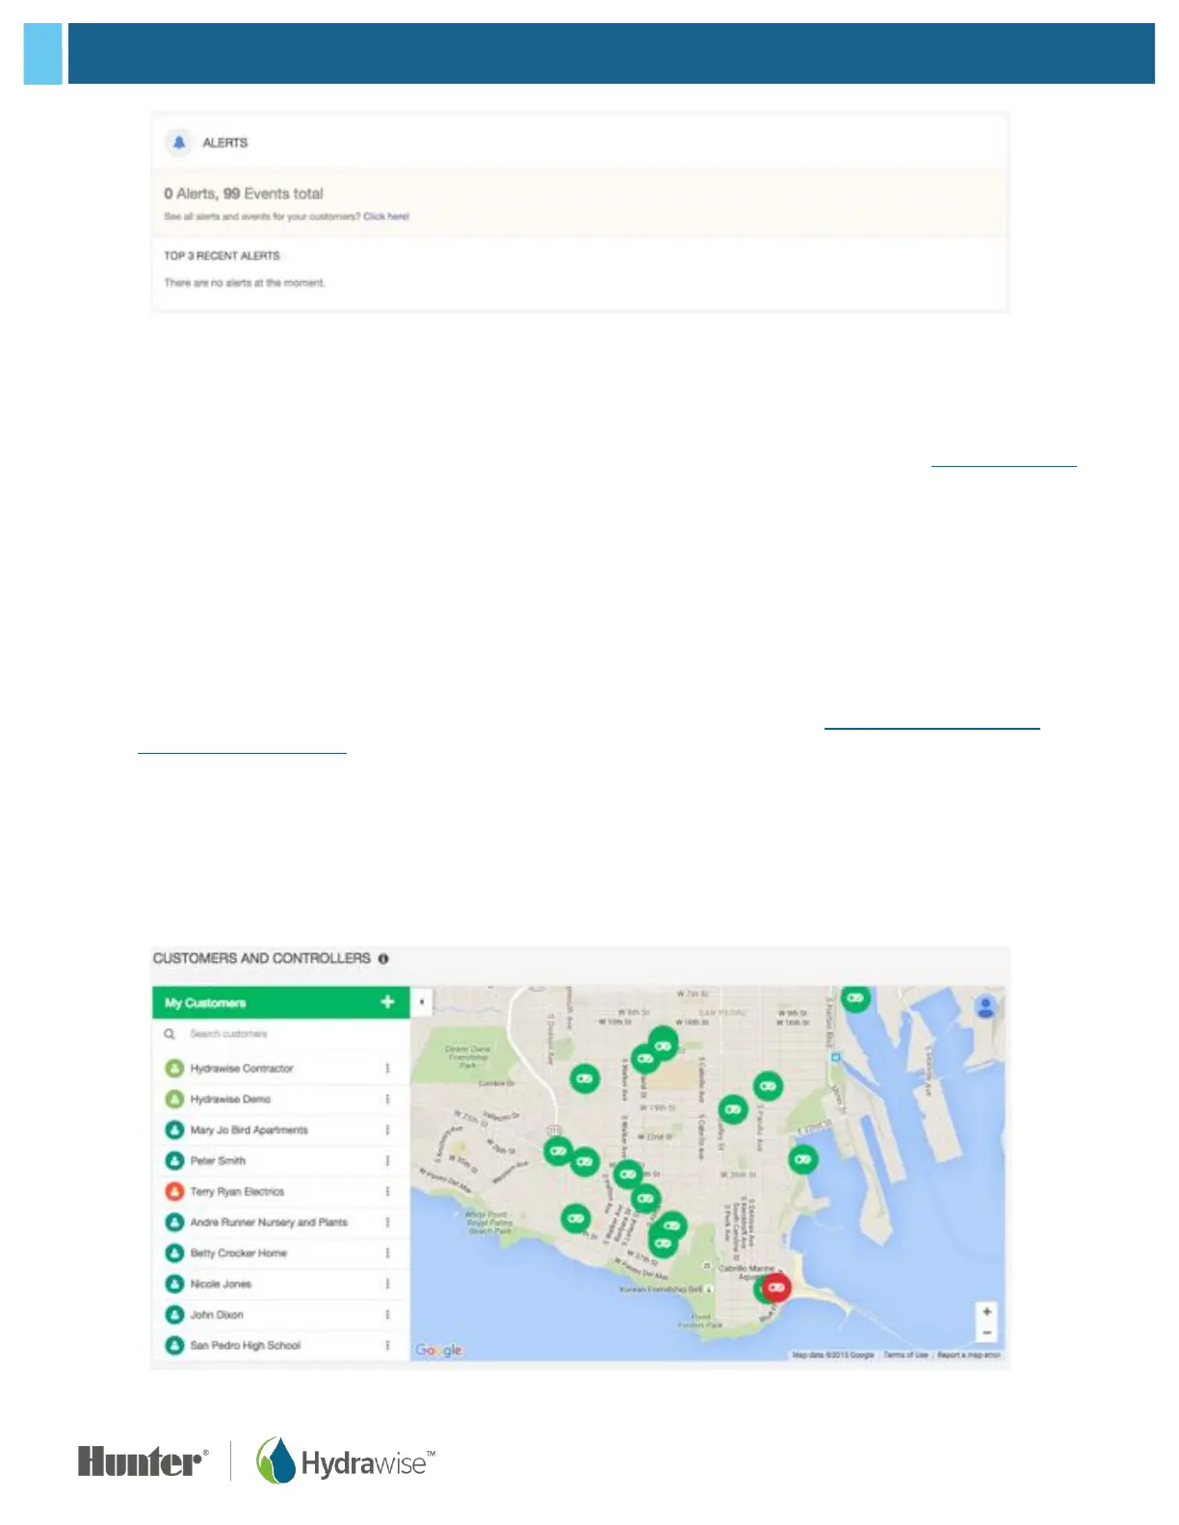The image size is (1179, 1525).
Task: Open the map Terms of Use link
Action: tap(905, 1355)
